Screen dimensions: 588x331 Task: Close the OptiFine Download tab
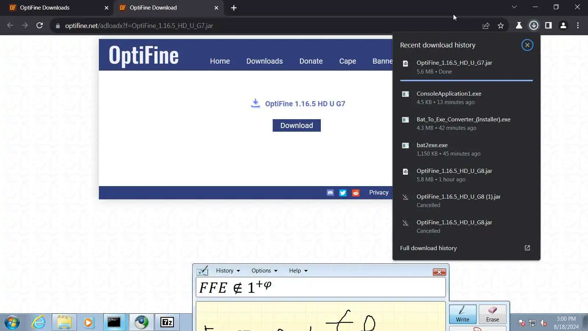[x=216, y=8]
